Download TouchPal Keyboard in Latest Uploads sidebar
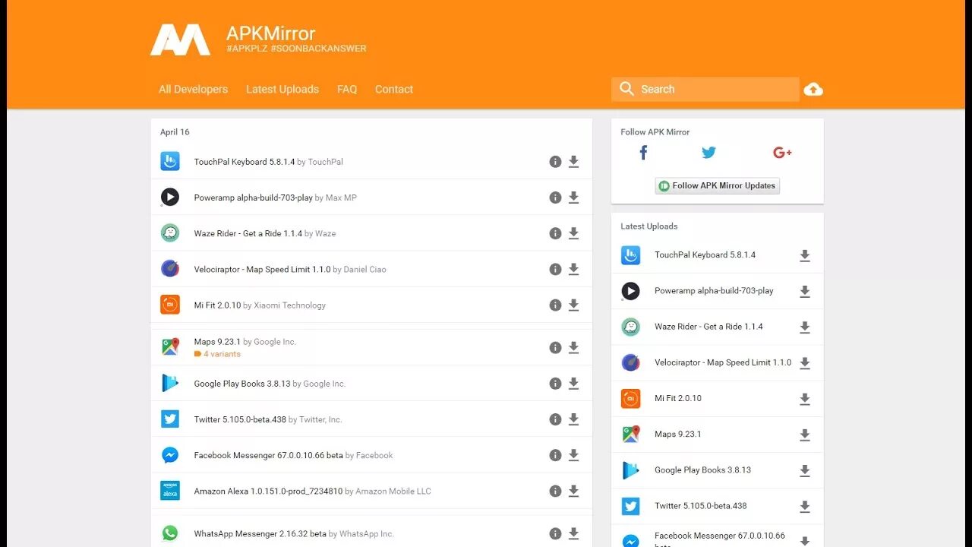 coord(805,256)
